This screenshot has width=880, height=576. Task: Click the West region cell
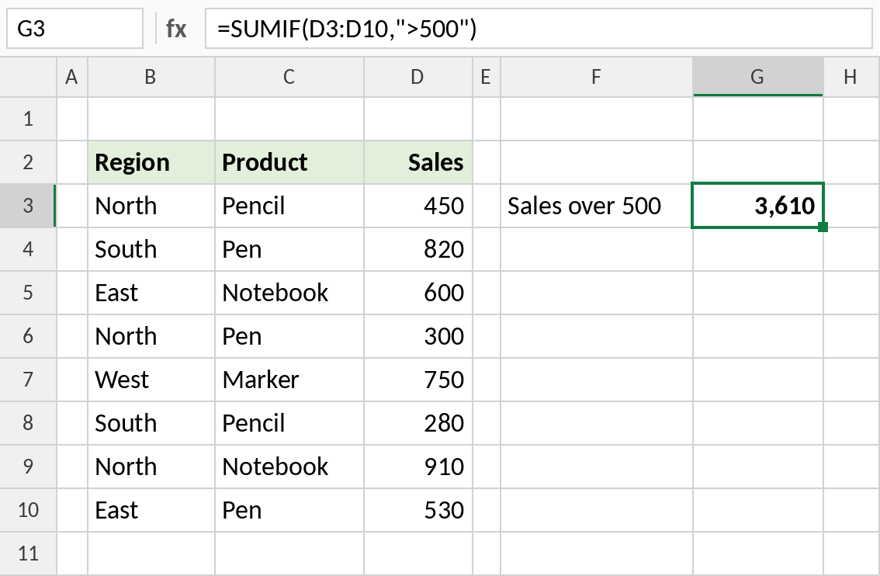(151, 380)
